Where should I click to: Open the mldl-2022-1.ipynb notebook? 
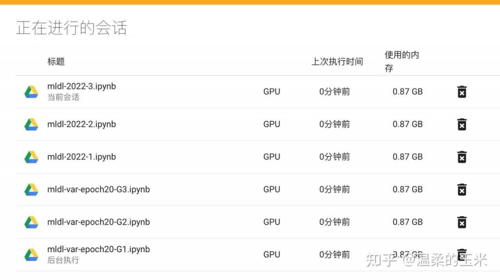pos(82,157)
